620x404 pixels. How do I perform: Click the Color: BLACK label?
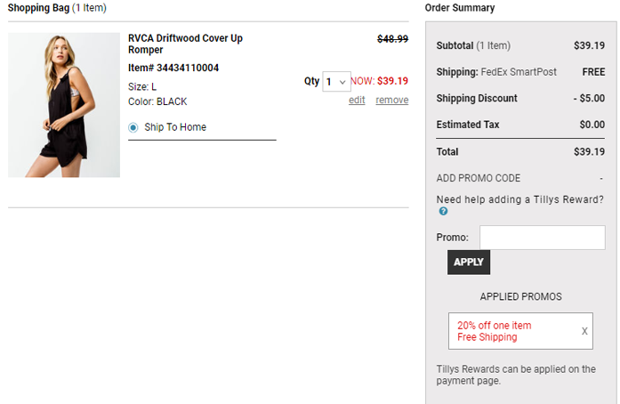tap(157, 101)
